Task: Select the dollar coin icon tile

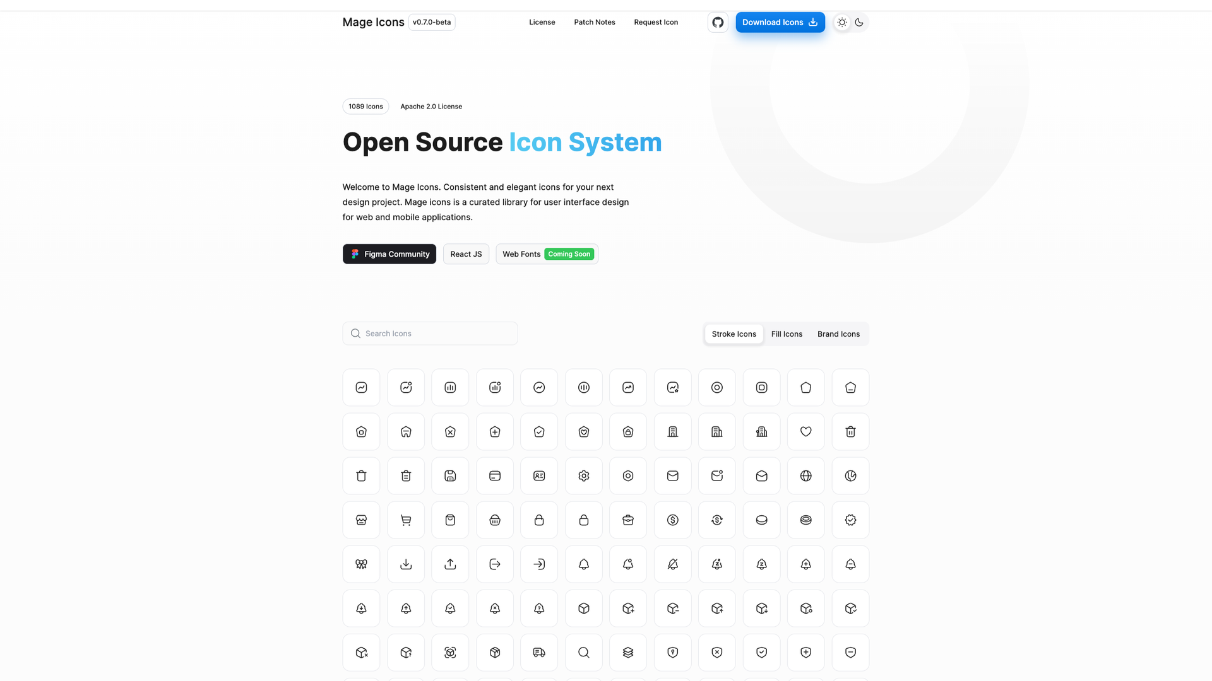Action: [673, 520]
